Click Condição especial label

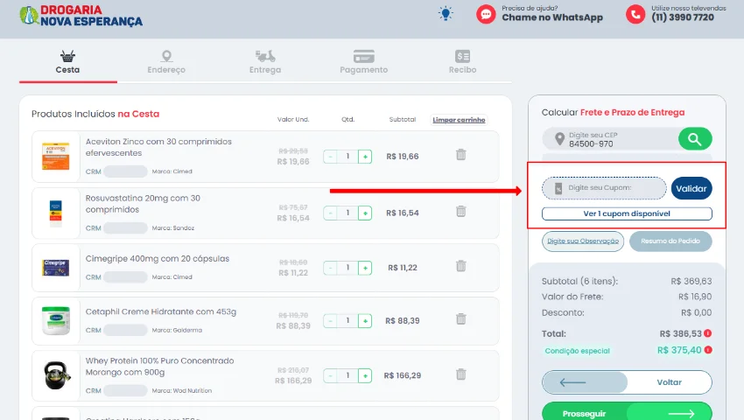[x=577, y=351]
